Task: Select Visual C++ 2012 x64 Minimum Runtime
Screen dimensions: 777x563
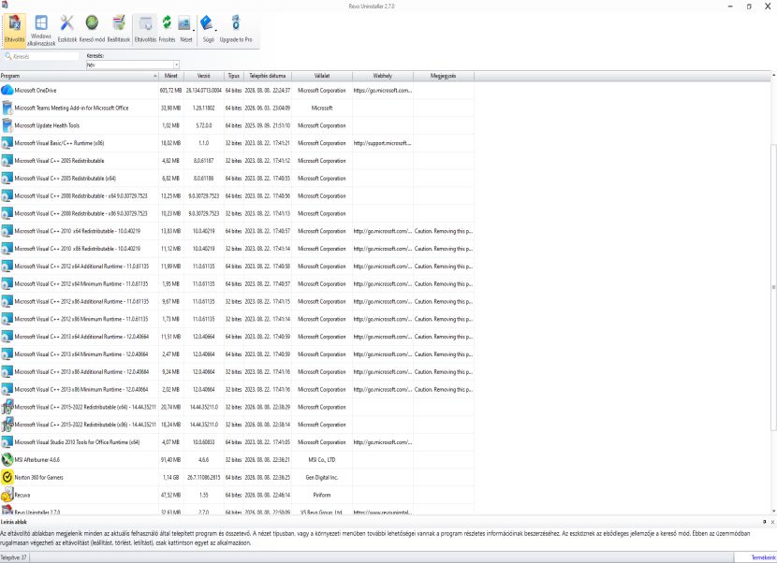Action: pos(237,283)
